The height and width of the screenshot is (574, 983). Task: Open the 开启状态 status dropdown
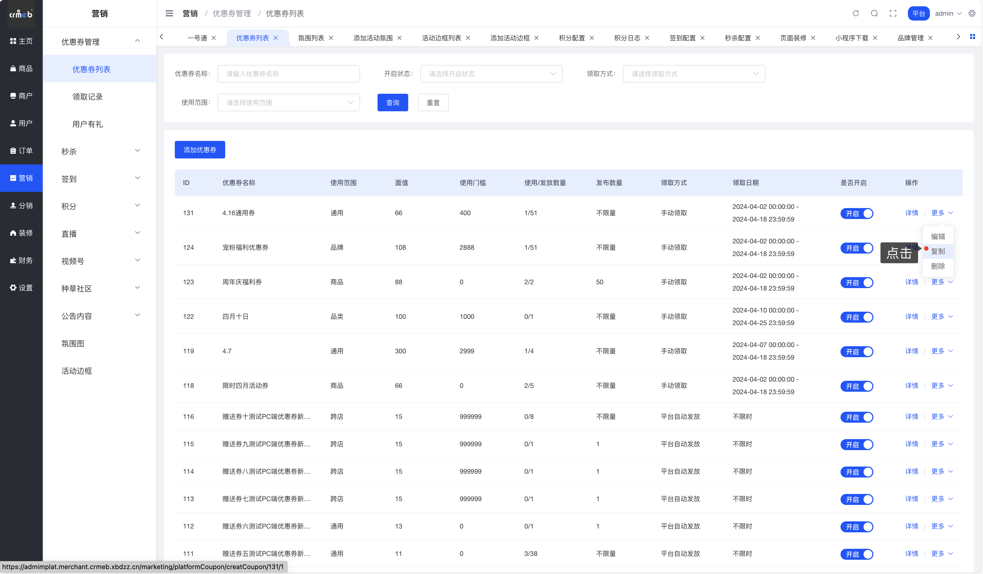pyautogui.click(x=491, y=74)
